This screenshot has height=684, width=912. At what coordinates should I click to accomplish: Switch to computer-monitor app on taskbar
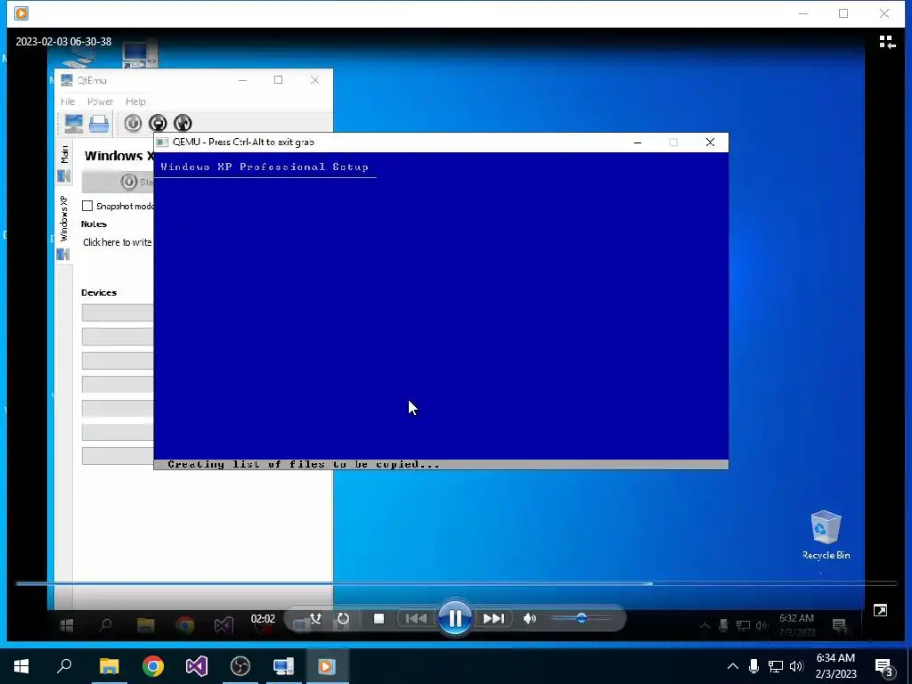(284, 666)
